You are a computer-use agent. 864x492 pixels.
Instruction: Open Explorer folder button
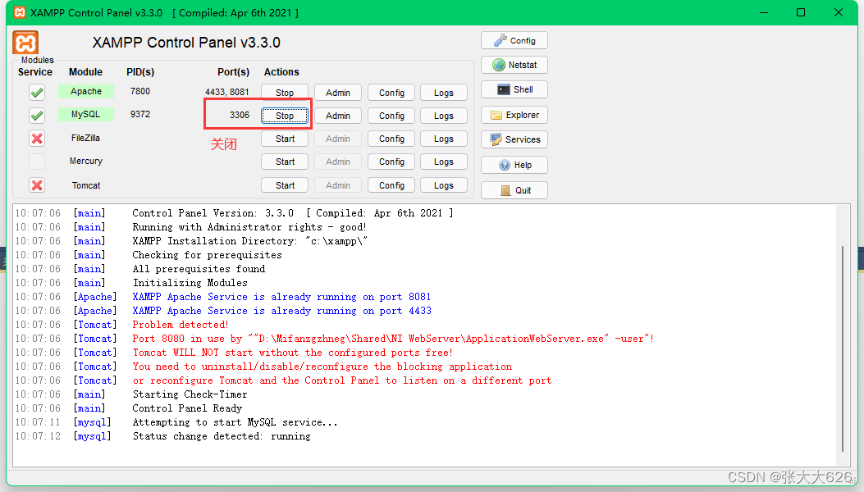pos(514,115)
